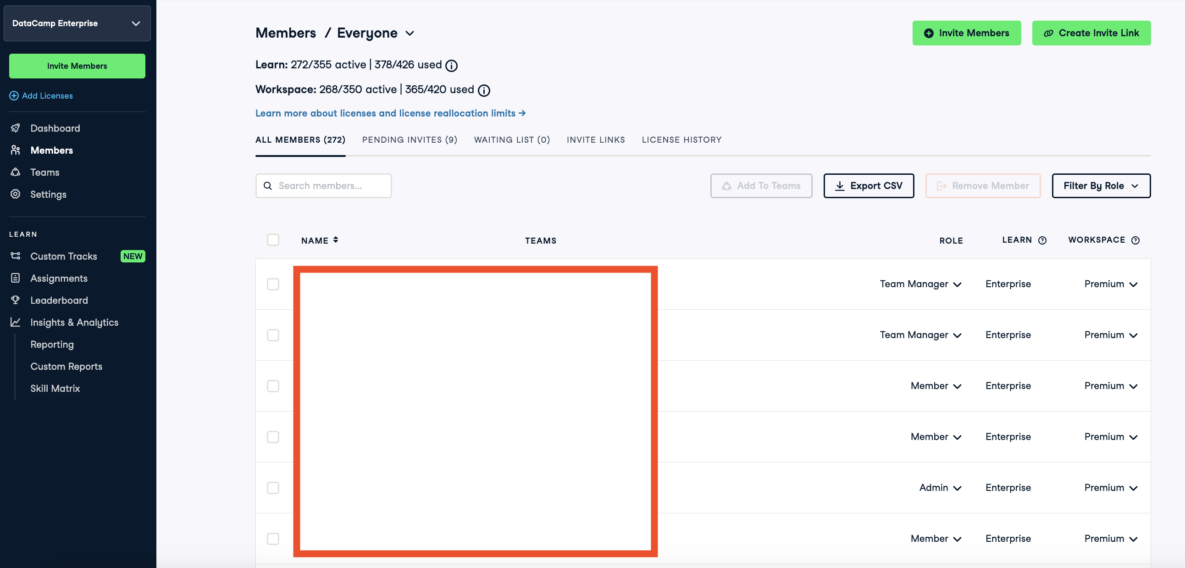This screenshot has width=1185, height=568.
Task: Click the Export CSV button
Action: coord(868,186)
